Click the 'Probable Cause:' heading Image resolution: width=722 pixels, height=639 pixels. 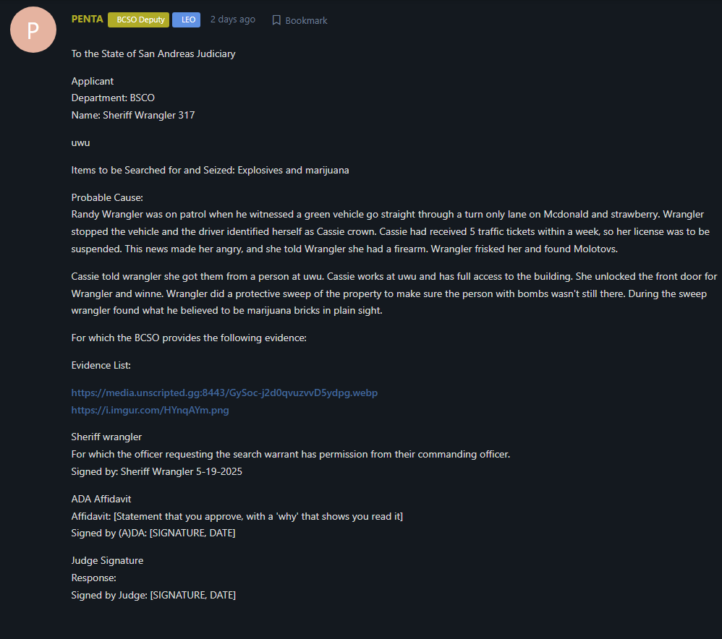107,197
